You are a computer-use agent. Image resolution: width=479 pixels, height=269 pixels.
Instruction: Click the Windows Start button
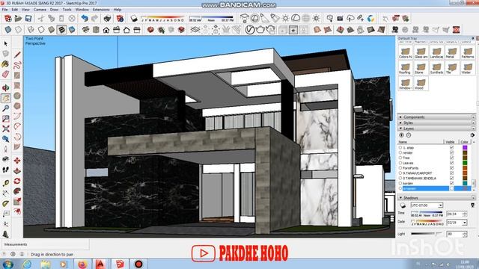(x=7, y=264)
